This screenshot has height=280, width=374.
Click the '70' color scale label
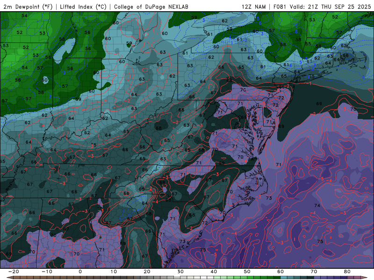pyautogui.click(x=314, y=272)
